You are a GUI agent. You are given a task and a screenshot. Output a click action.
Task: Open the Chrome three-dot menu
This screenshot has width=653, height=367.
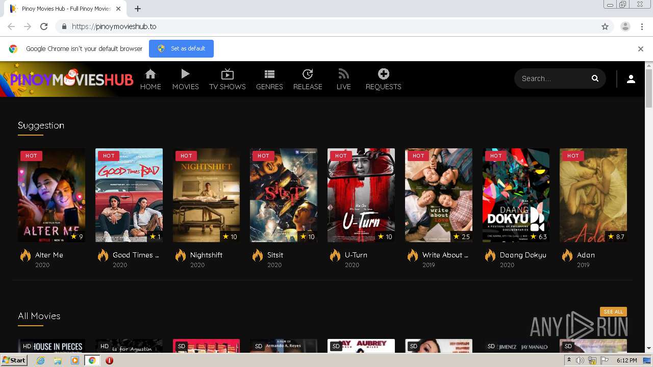click(642, 27)
